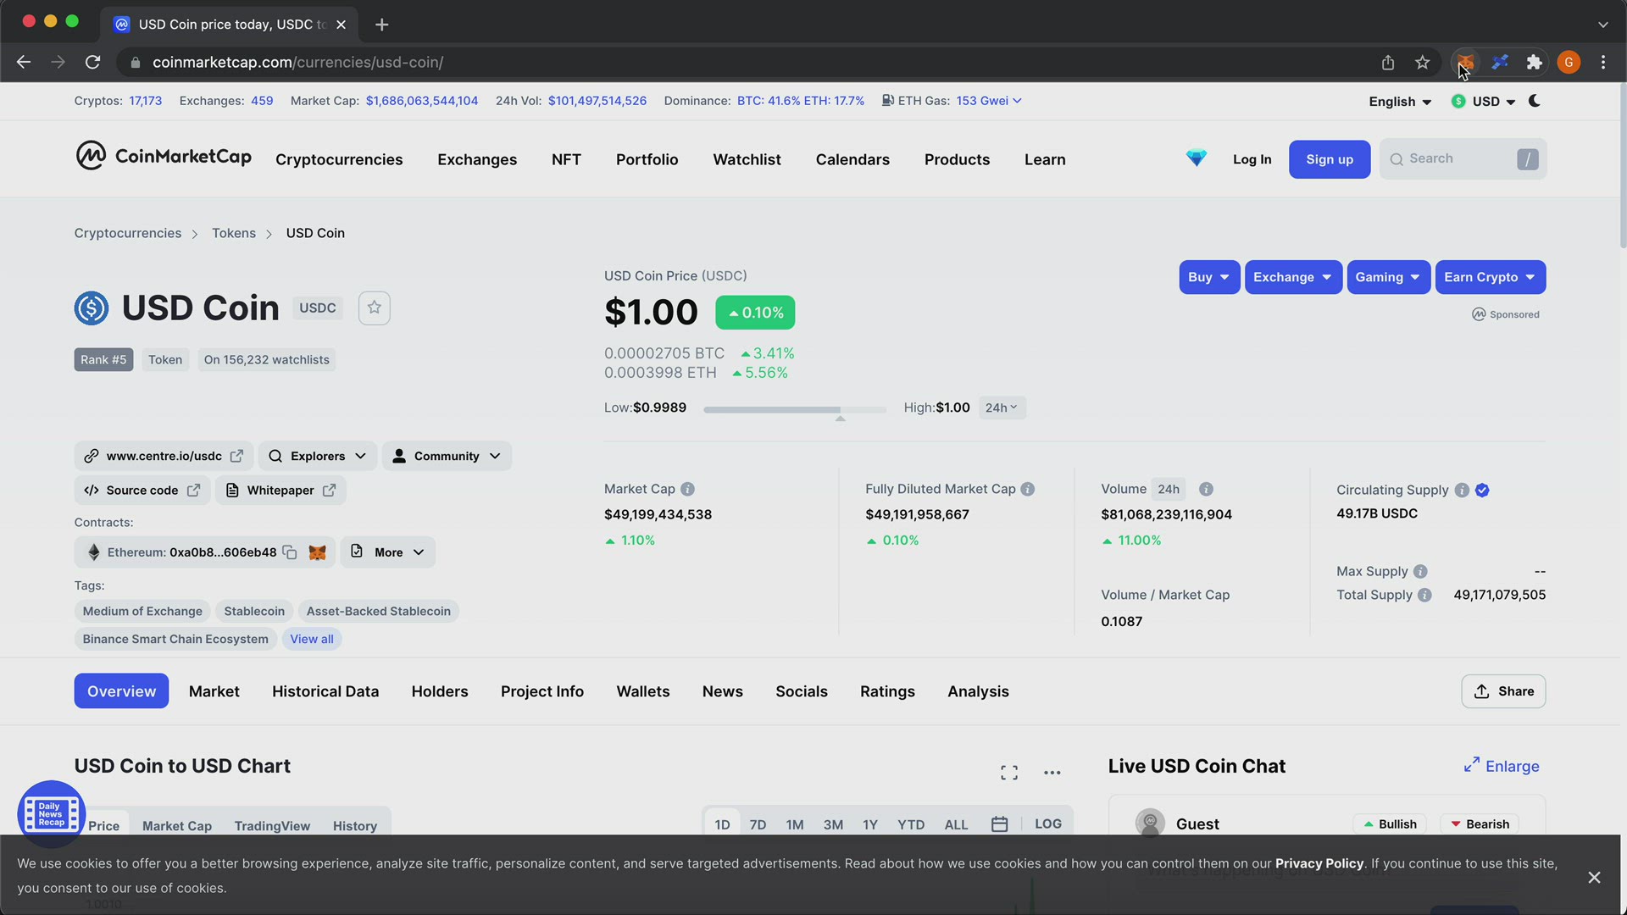Viewport: 1627px width, 915px height.
Task: Switch to the Market tab
Action: (x=214, y=691)
